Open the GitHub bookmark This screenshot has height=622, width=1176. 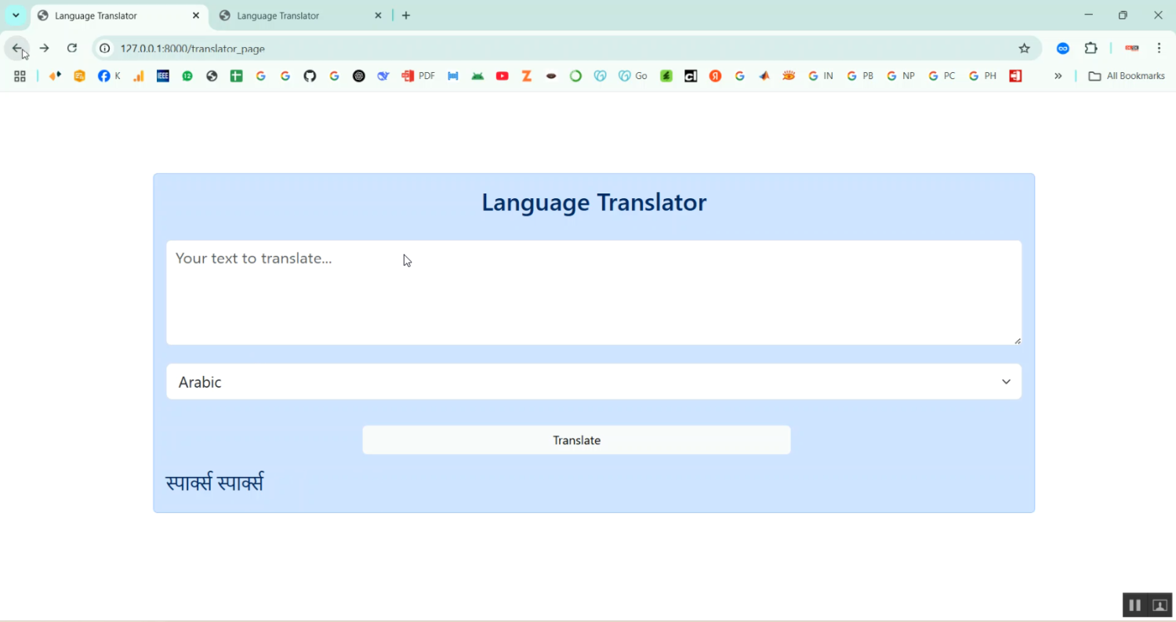(x=310, y=76)
